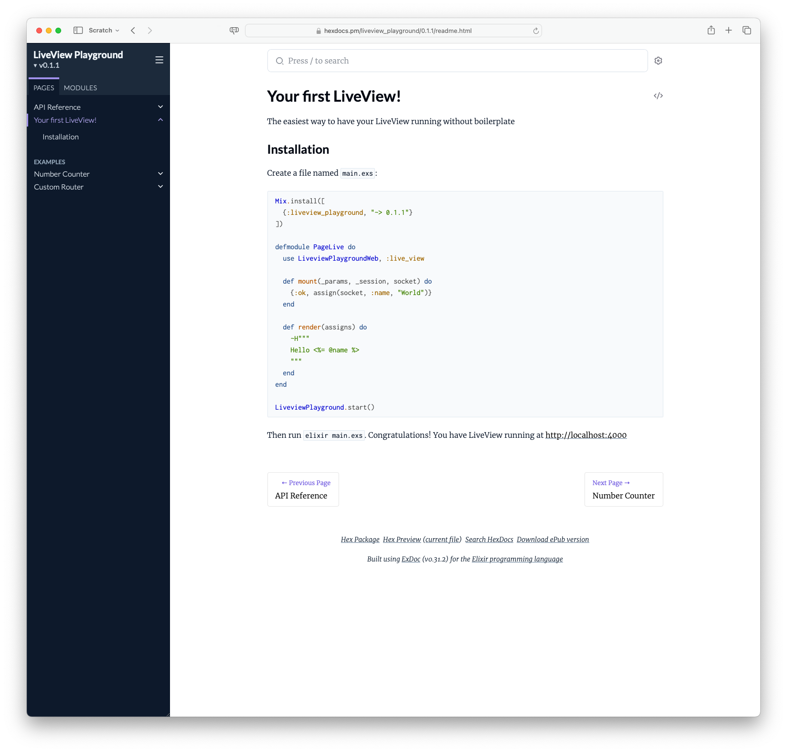
Task: Switch to the PAGES tab
Action: click(x=44, y=88)
